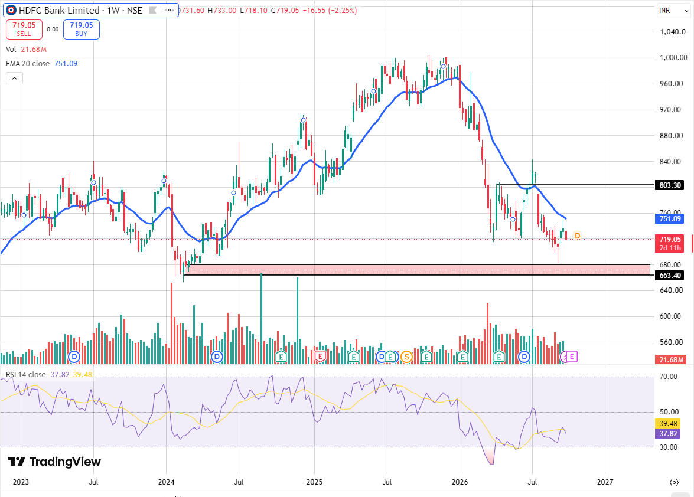Click the 21.68M volume axis label
Viewport: 694px width, 497px height.
(x=670, y=359)
